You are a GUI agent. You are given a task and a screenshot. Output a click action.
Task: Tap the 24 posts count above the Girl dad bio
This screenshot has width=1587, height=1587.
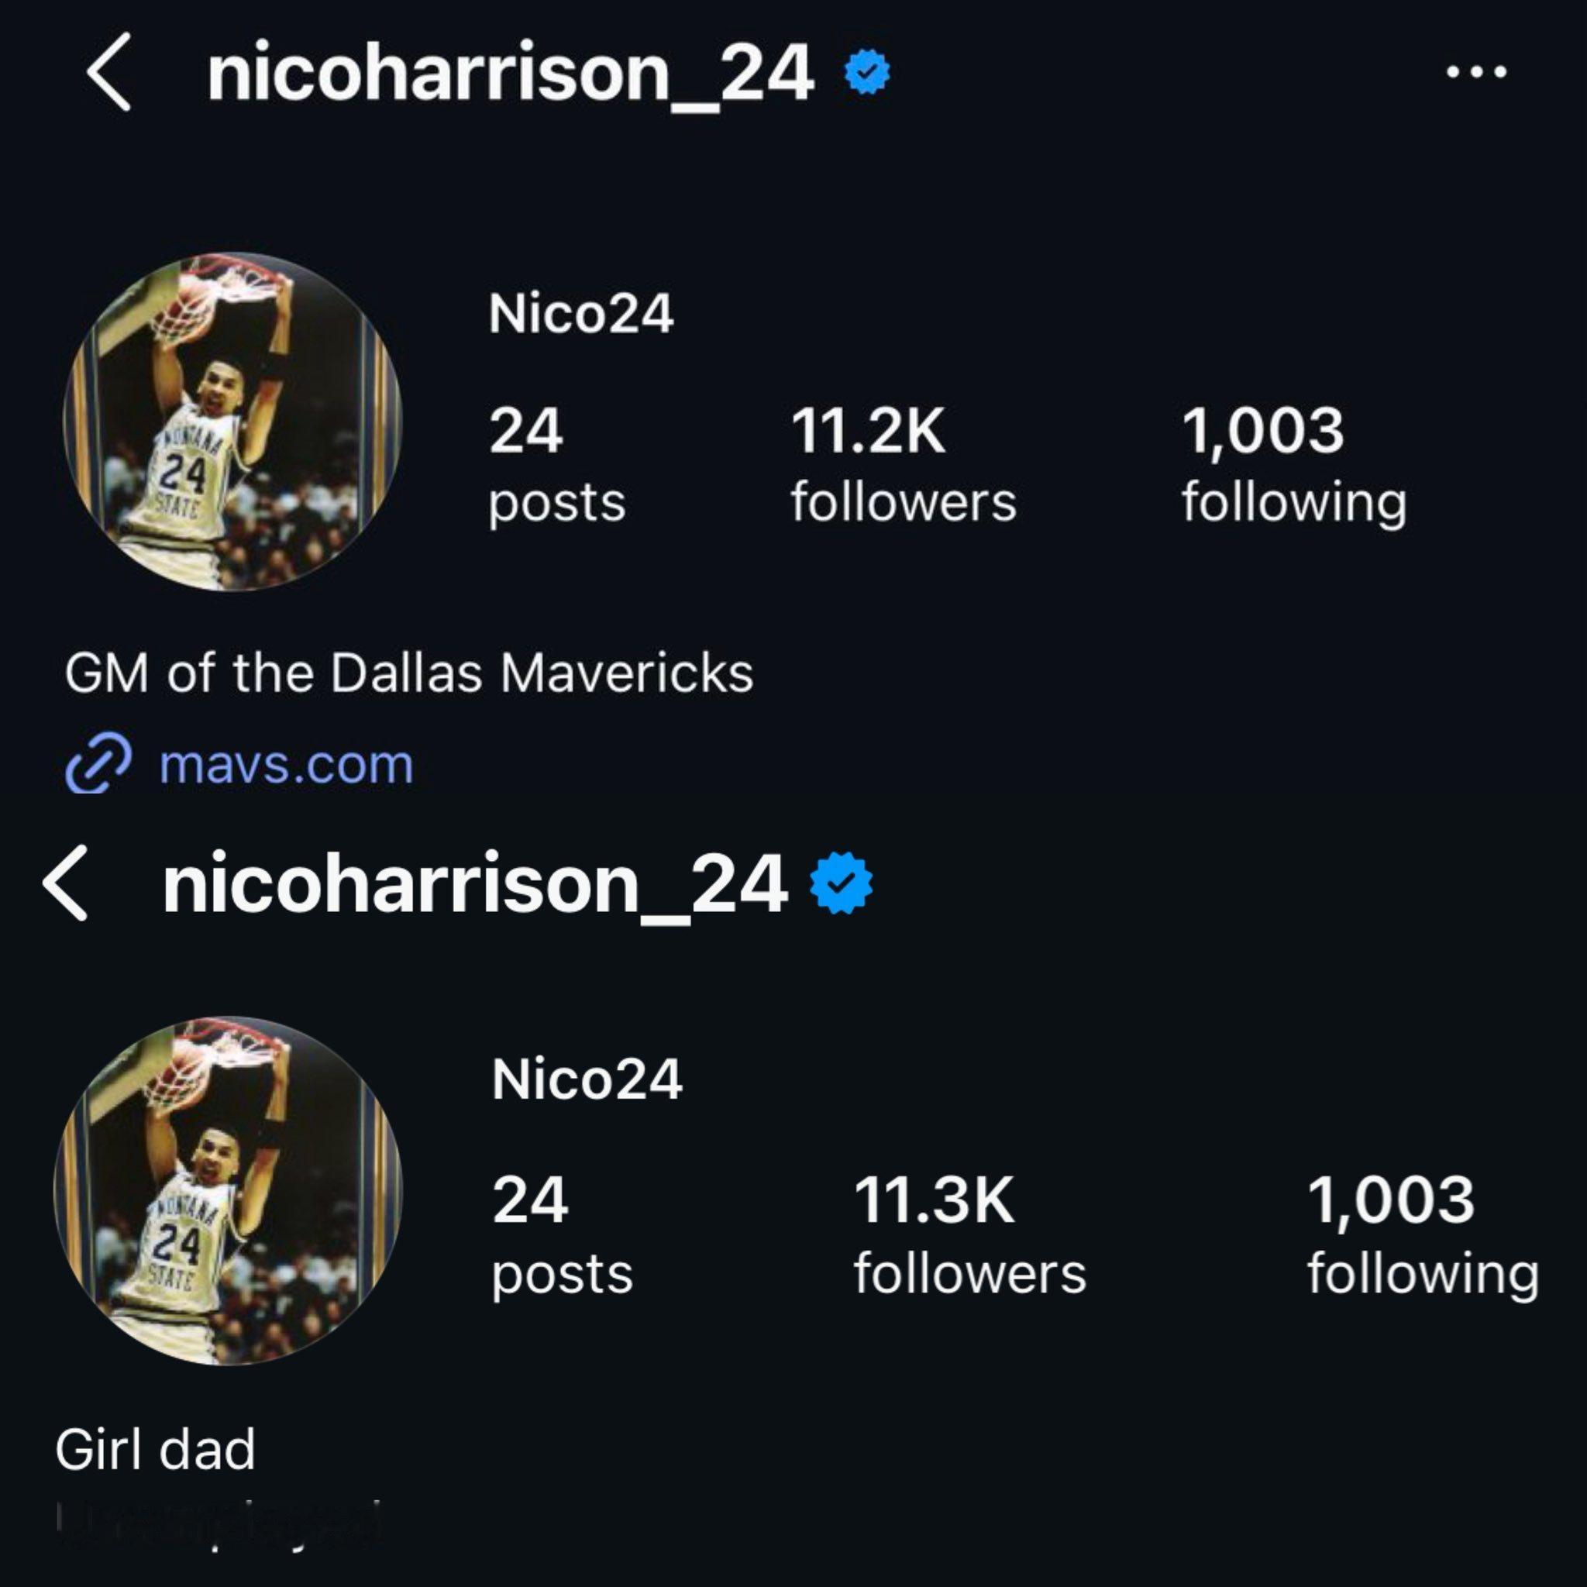562,1234
